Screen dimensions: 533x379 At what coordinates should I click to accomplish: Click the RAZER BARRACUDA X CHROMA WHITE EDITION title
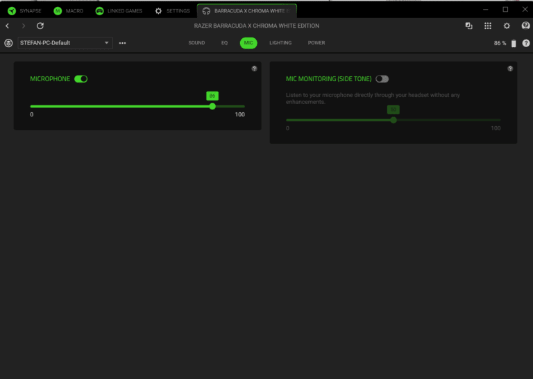coord(257,26)
